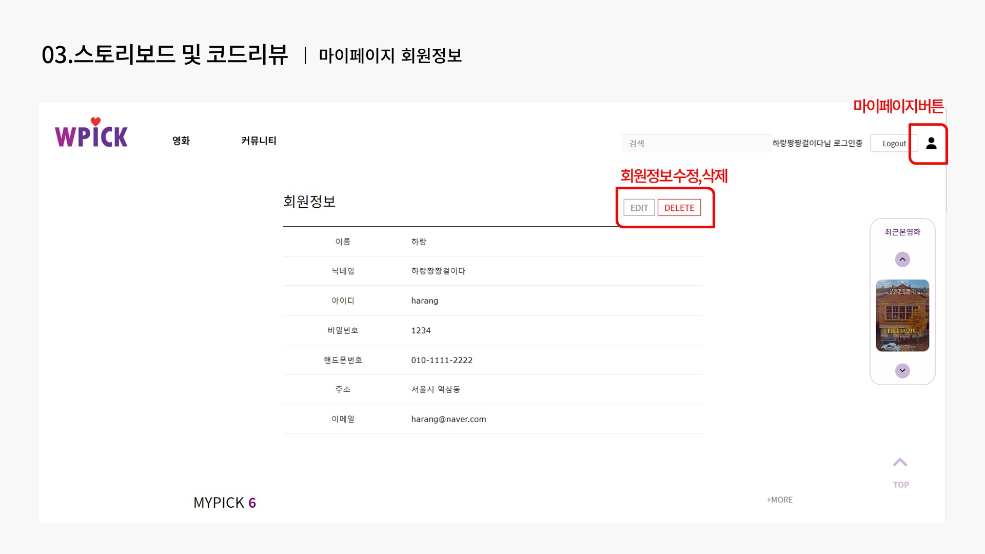Image resolution: width=985 pixels, height=554 pixels.
Task: Click the 아이디 value harang
Action: tap(424, 301)
